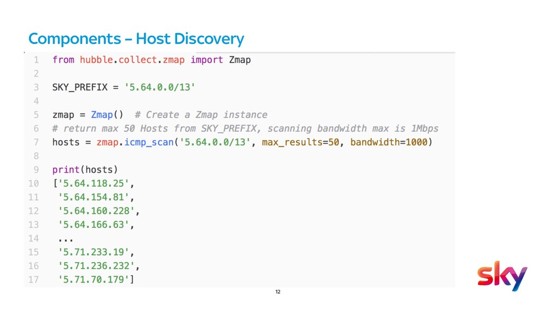
Task: Click the 'return max 50 Hosts' comment line
Action: point(245,129)
